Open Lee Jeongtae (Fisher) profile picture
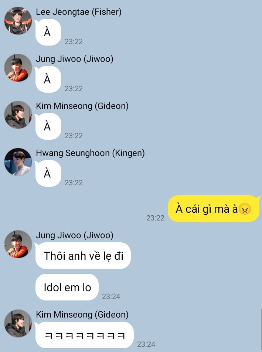This screenshot has height=352, width=262. click(18, 21)
